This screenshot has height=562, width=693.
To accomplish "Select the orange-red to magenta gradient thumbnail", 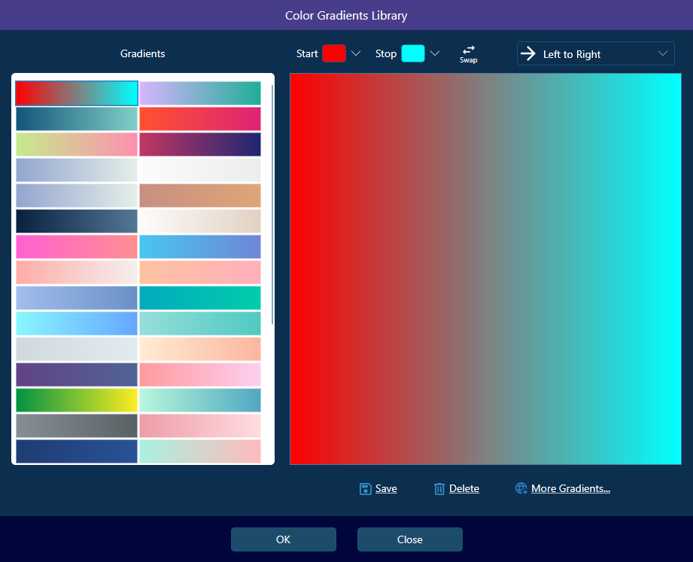I will (x=199, y=119).
